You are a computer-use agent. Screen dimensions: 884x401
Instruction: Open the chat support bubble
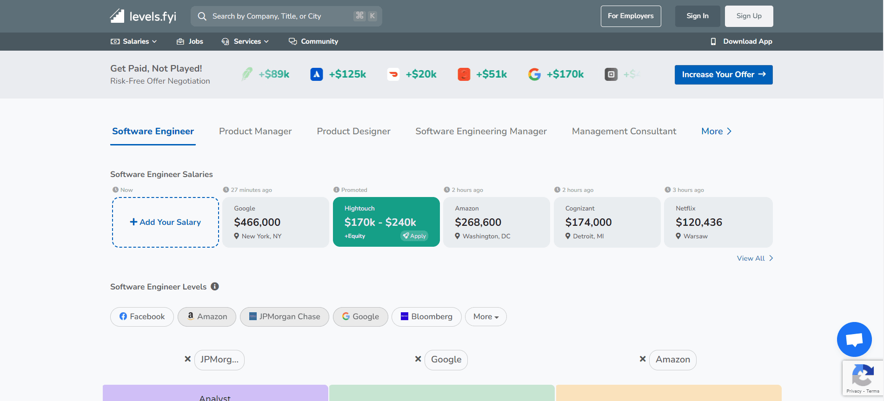coord(854,339)
